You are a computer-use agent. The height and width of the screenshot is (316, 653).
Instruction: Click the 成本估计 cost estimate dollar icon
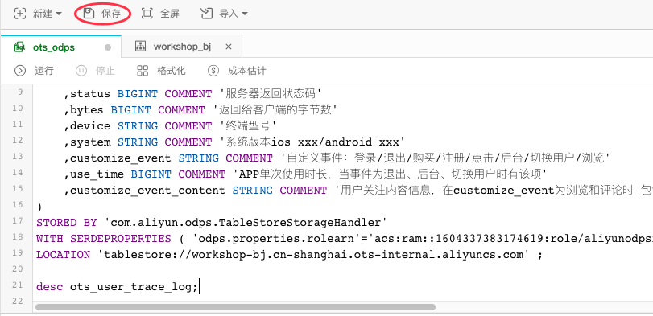coord(213,71)
